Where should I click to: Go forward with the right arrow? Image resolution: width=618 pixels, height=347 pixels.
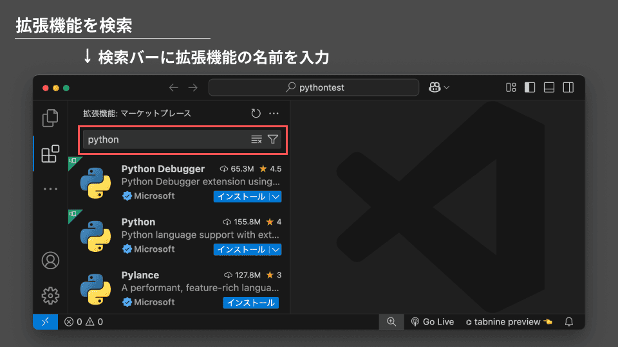pos(192,87)
